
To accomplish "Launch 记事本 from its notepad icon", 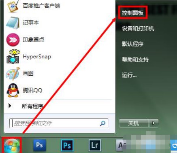I will coord(13,23).
